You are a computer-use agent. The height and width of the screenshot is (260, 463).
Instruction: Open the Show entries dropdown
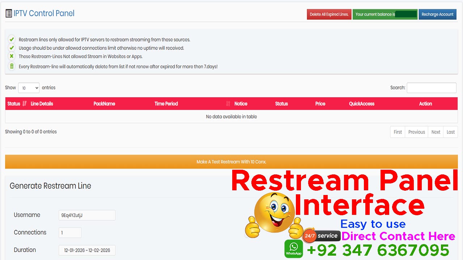pos(29,88)
